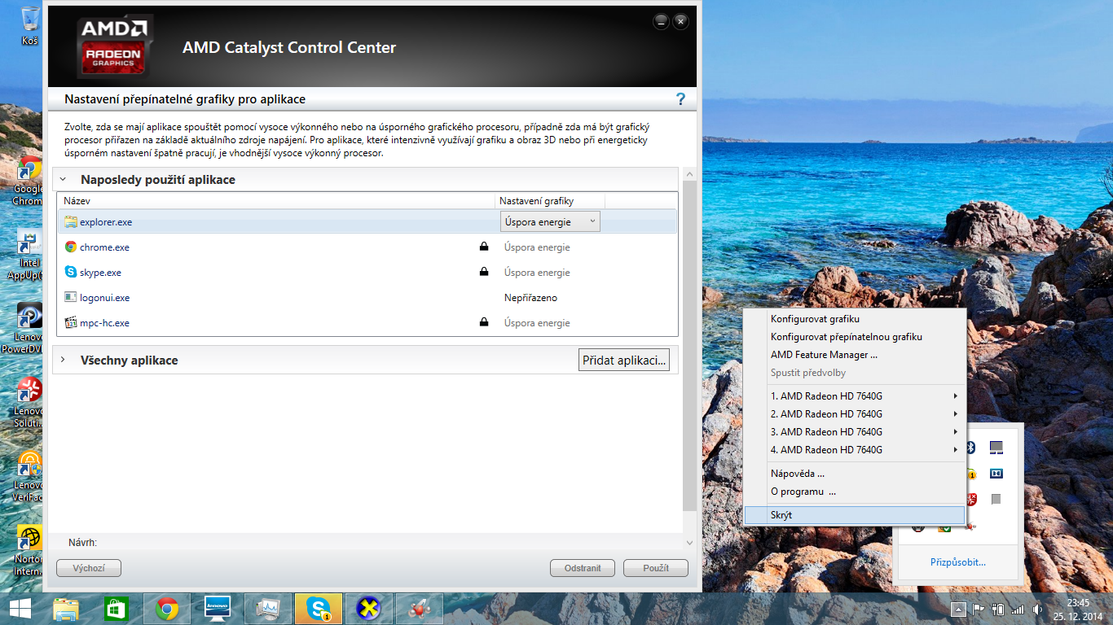Click the Dolby icon in tray popup

pos(996,473)
